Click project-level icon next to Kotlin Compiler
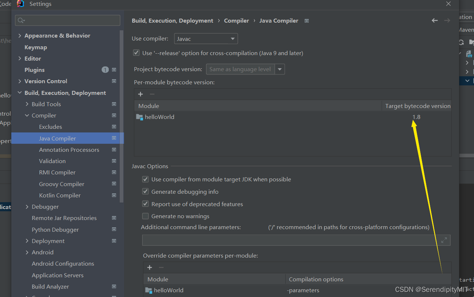474x297 pixels. (x=114, y=195)
